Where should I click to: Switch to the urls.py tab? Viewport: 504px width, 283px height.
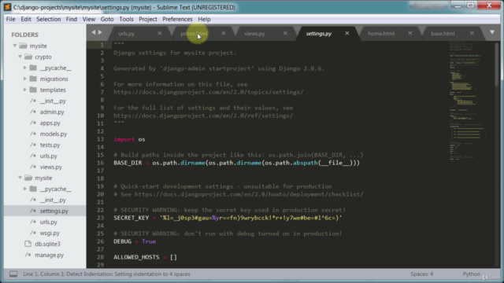(126, 33)
